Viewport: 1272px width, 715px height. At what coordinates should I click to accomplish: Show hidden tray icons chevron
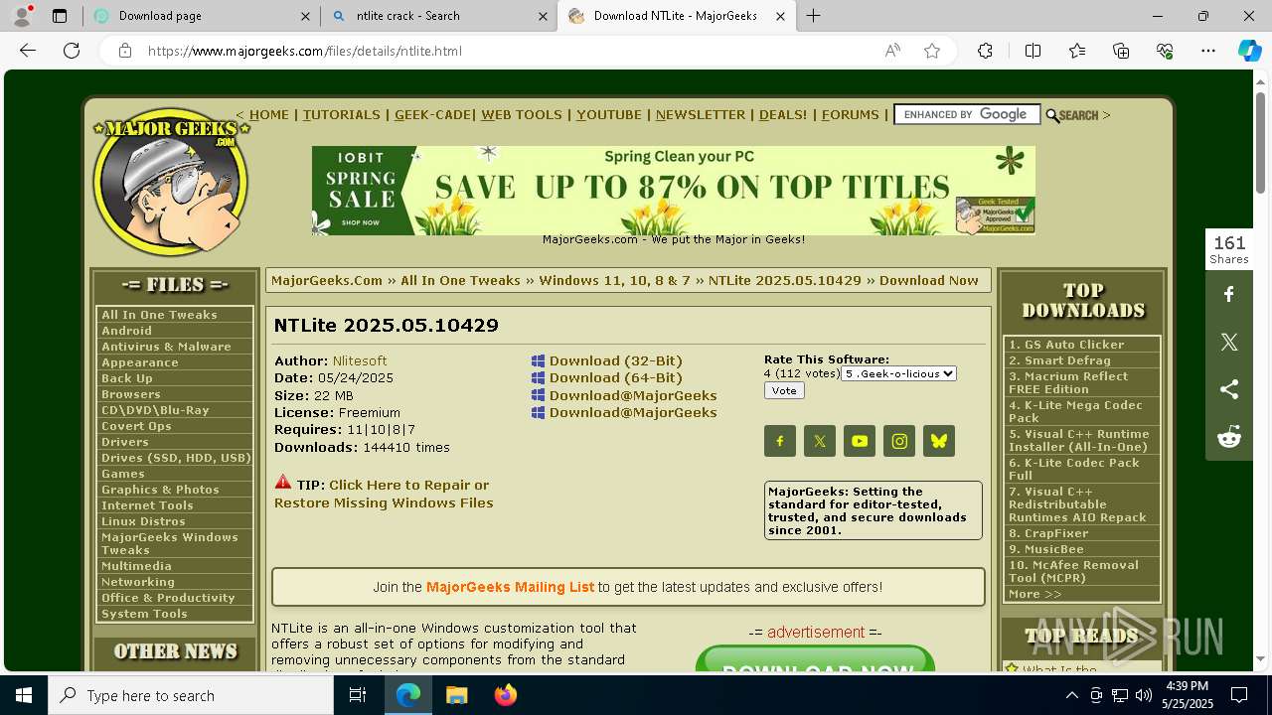1071,695
